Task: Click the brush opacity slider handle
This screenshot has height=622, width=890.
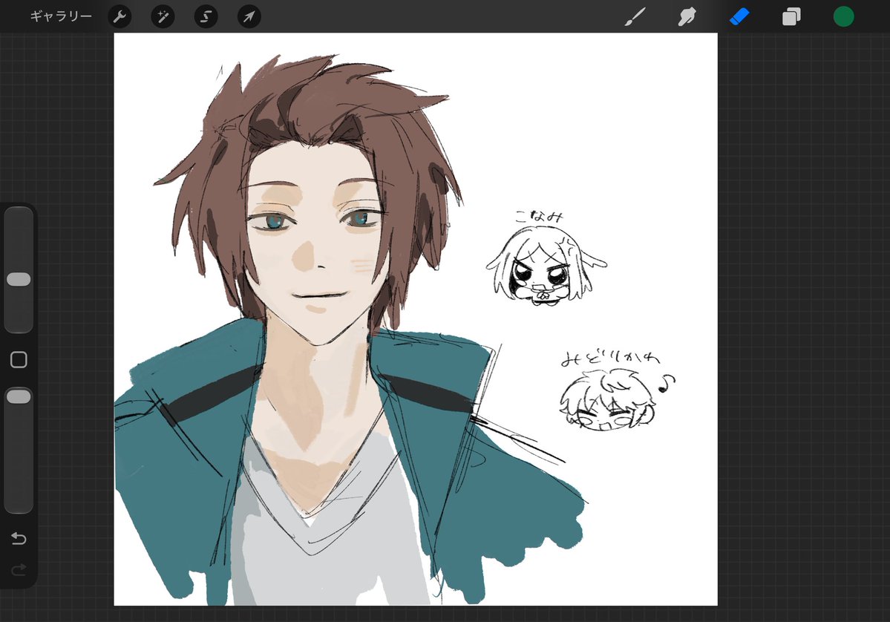Action: coord(19,396)
